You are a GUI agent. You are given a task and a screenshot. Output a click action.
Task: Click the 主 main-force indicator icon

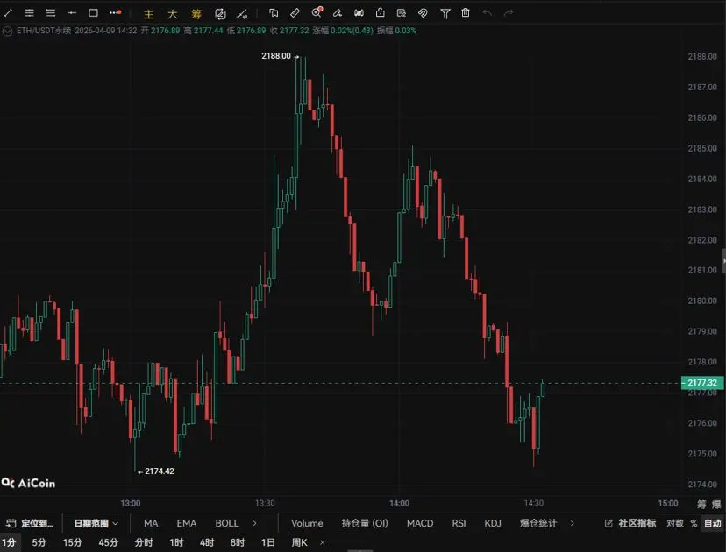149,14
